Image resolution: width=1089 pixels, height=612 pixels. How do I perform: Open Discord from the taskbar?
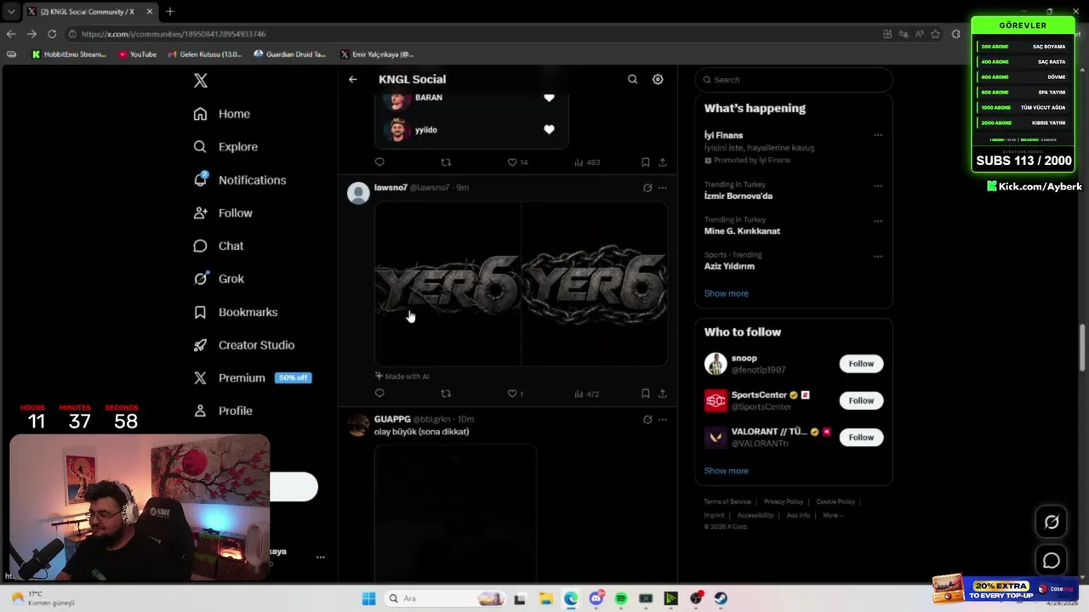[x=596, y=598]
